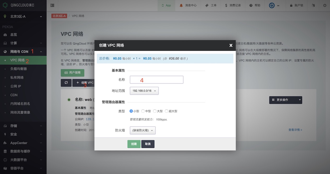
Task: Click the 取消 button
Action: pos(148,144)
